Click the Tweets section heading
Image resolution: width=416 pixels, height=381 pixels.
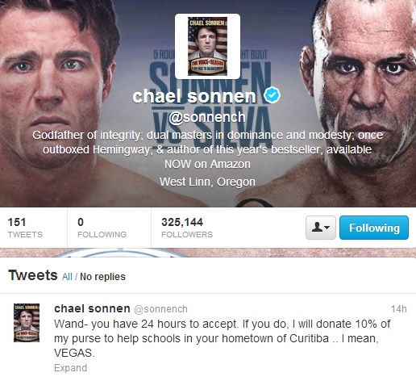coord(33,275)
